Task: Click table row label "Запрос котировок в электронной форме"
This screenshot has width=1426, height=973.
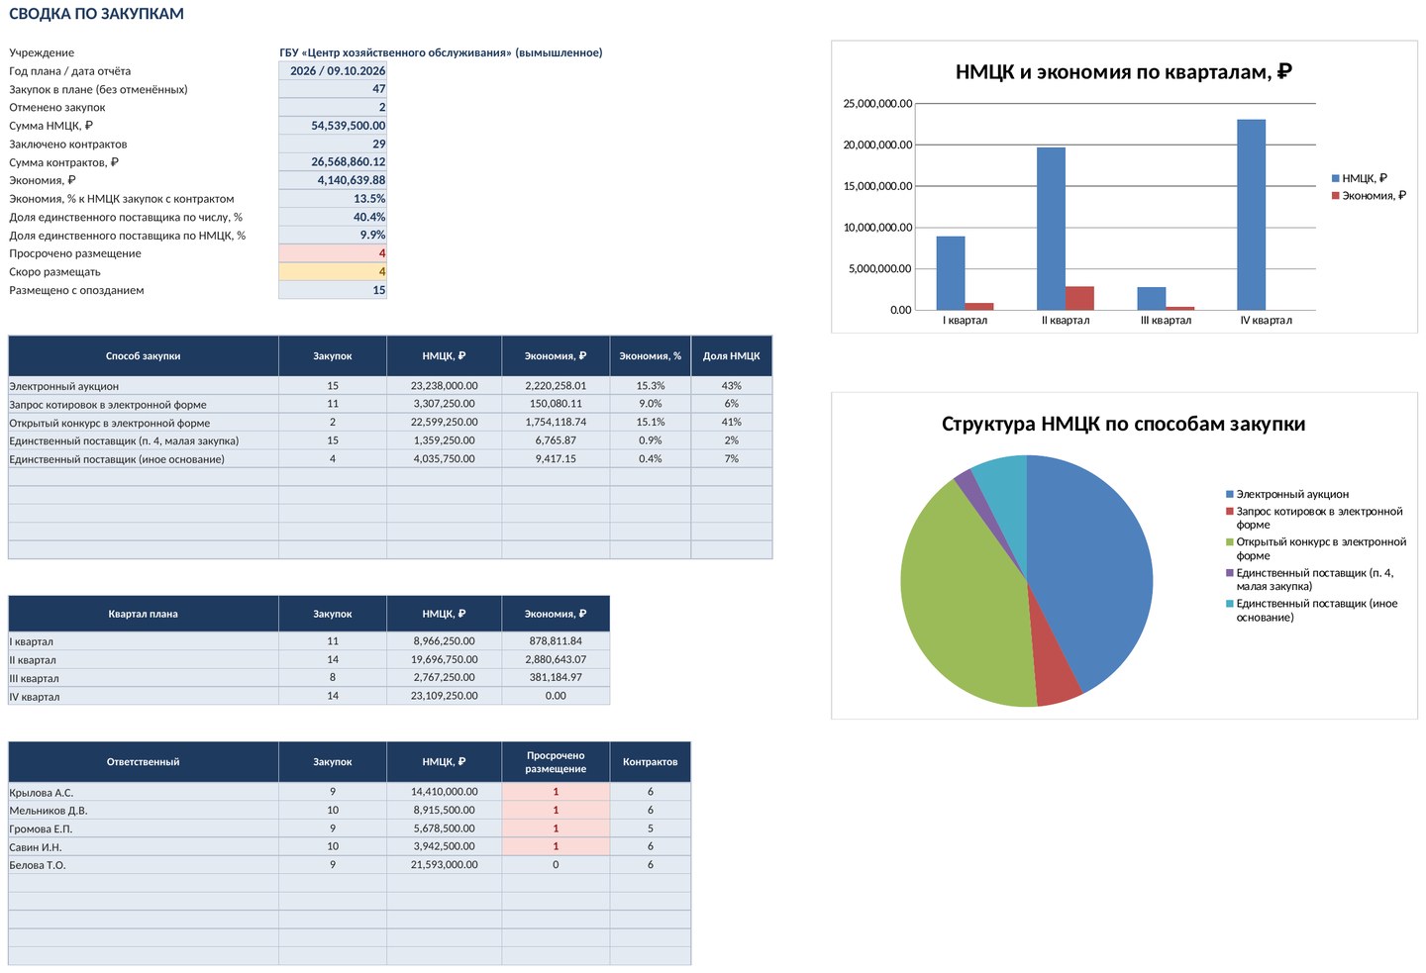Action: (108, 404)
